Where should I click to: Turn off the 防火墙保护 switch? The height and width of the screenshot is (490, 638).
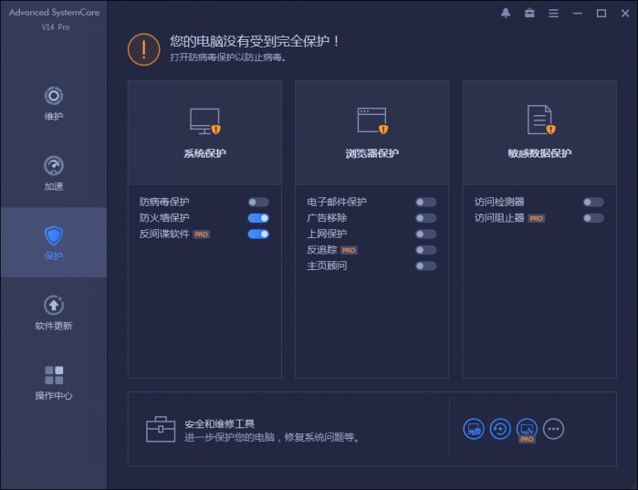(x=258, y=218)
